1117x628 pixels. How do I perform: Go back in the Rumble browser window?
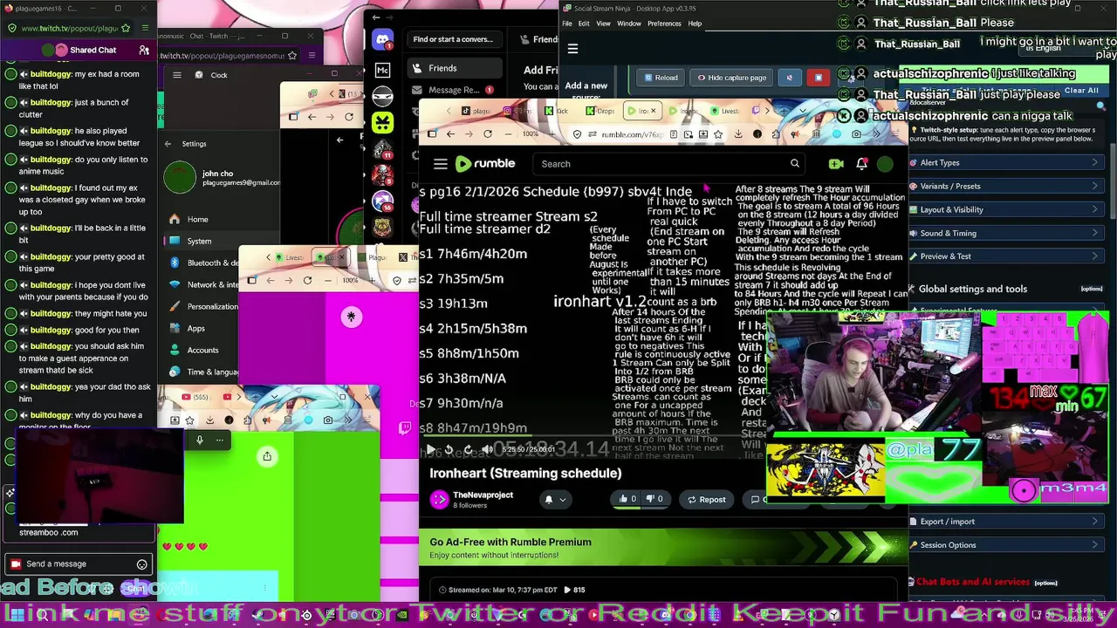(x=450, y=134)
